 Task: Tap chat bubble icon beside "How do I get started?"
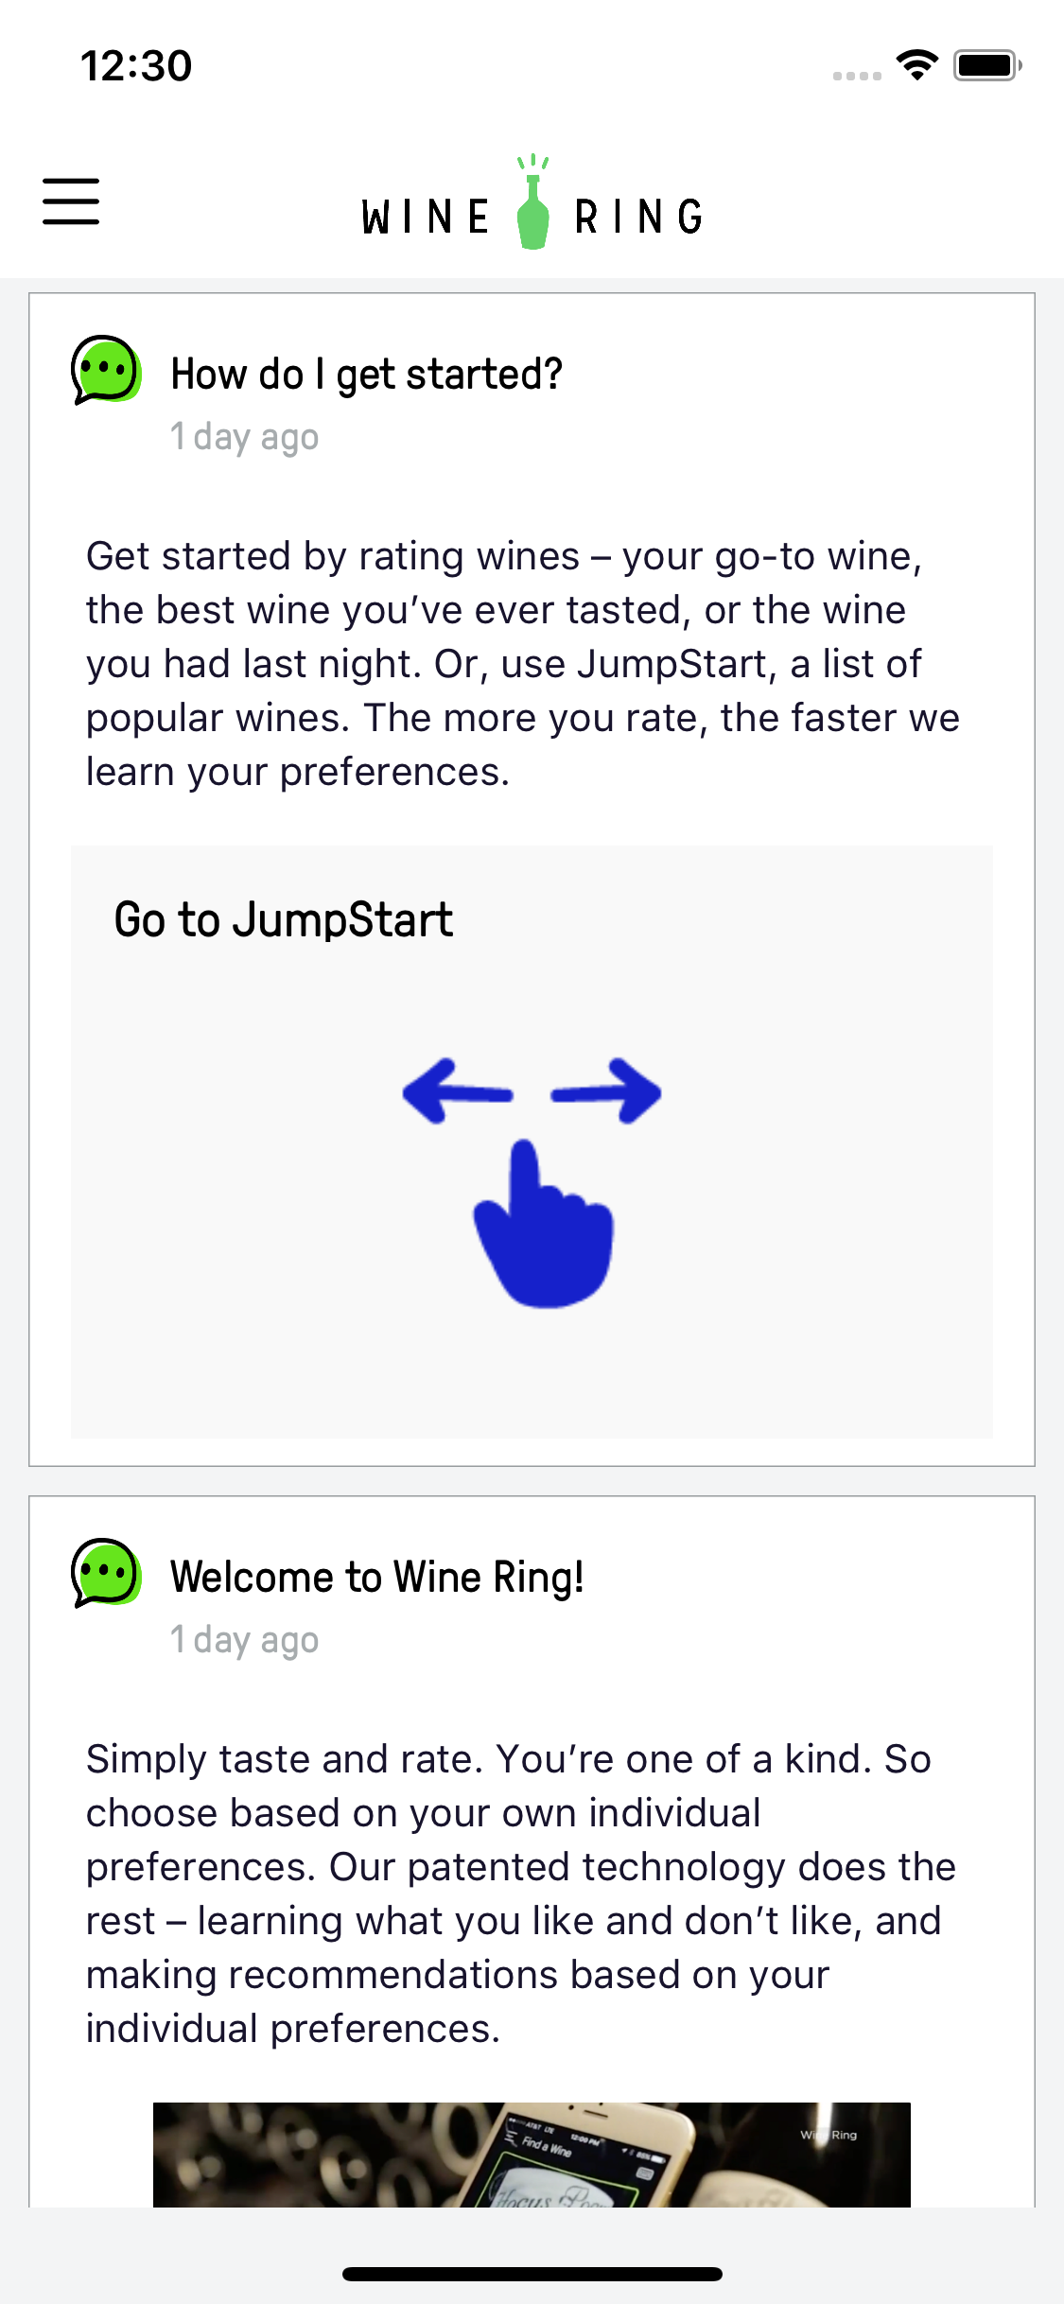click(106, 370)
